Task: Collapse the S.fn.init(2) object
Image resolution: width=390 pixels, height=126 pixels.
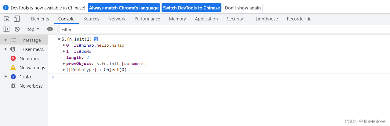Action: point(59,39)
